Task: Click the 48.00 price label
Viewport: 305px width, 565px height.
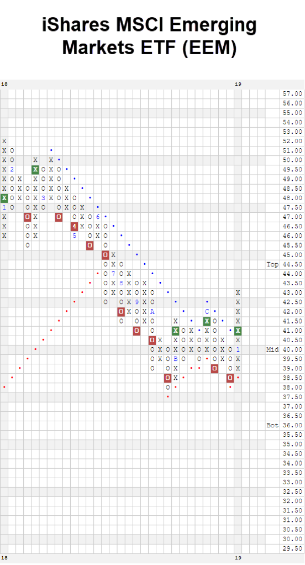Action: click(292, 198)
